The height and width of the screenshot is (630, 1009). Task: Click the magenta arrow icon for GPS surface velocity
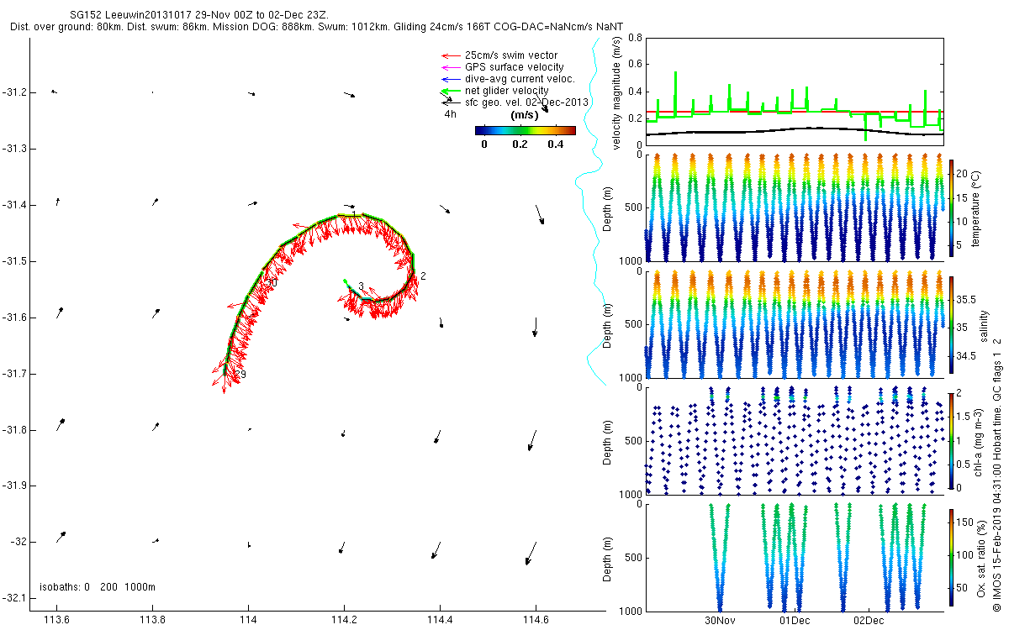[450, 68]
